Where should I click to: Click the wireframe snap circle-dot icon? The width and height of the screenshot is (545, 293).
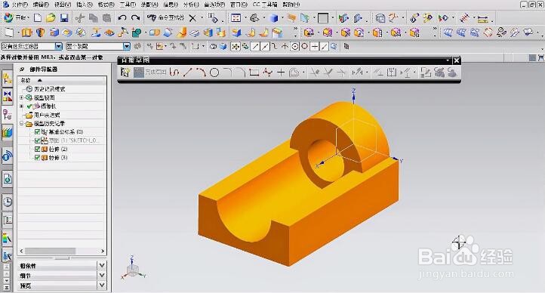click(x=294, y=46)
